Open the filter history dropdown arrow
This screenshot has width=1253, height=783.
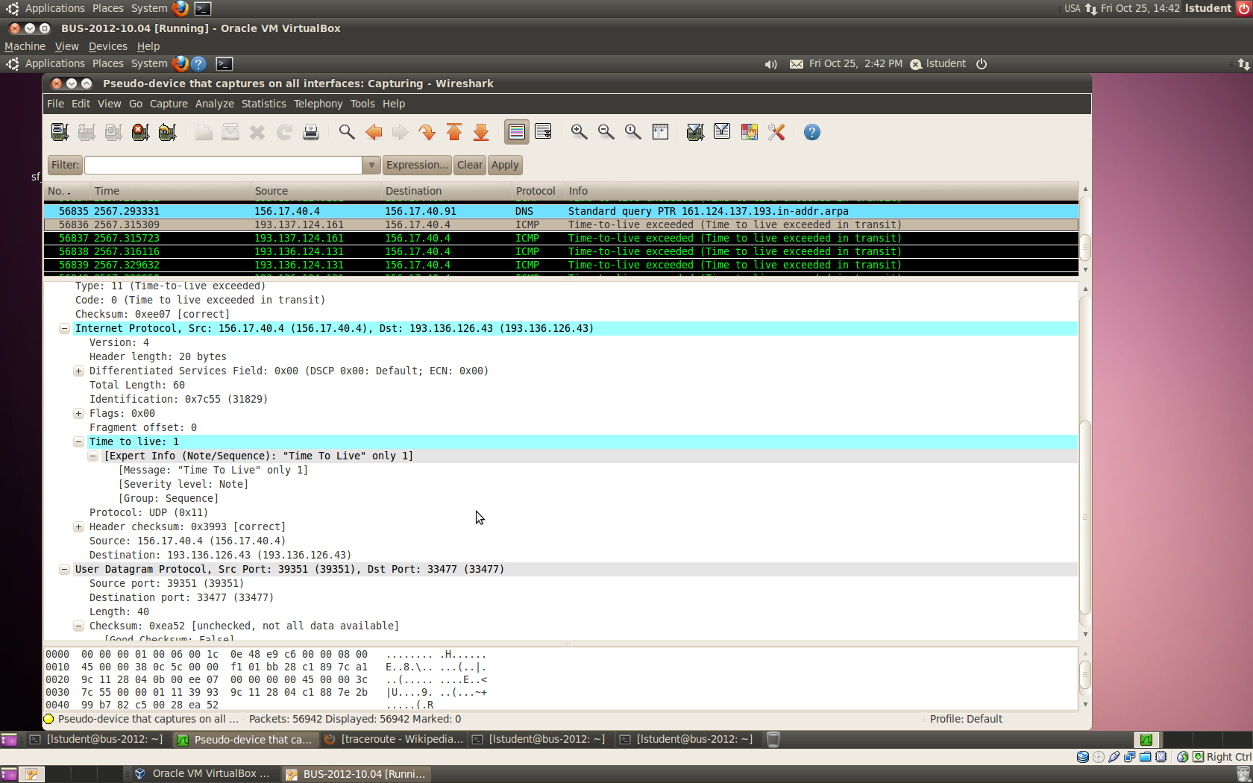371,165
